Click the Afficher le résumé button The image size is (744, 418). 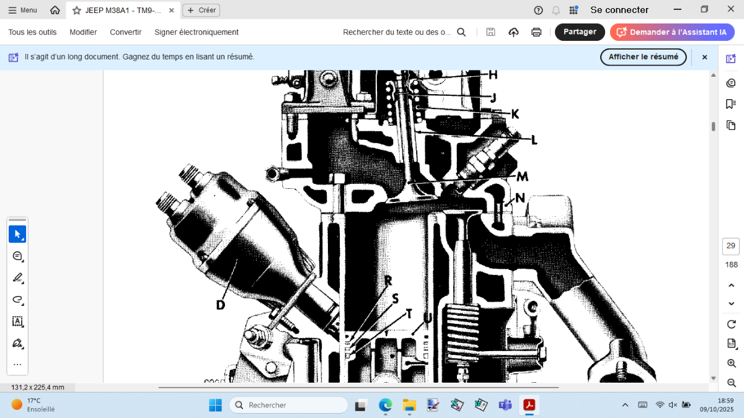(643, 57)
